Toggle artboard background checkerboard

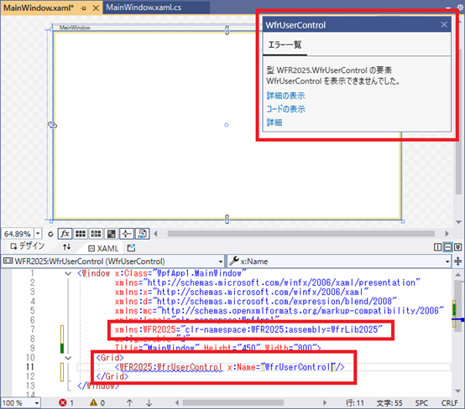tap(111, 234)
